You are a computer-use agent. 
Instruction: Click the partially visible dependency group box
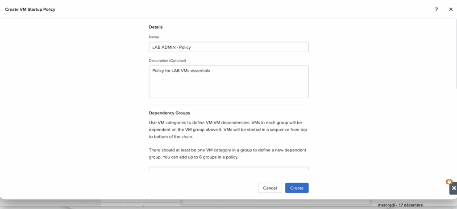[228, 168]
